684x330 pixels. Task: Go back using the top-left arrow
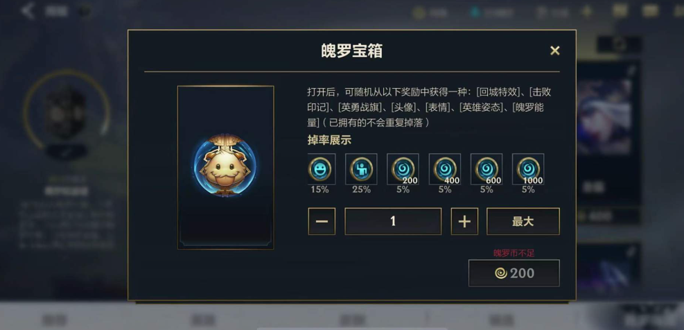[28, 10]
